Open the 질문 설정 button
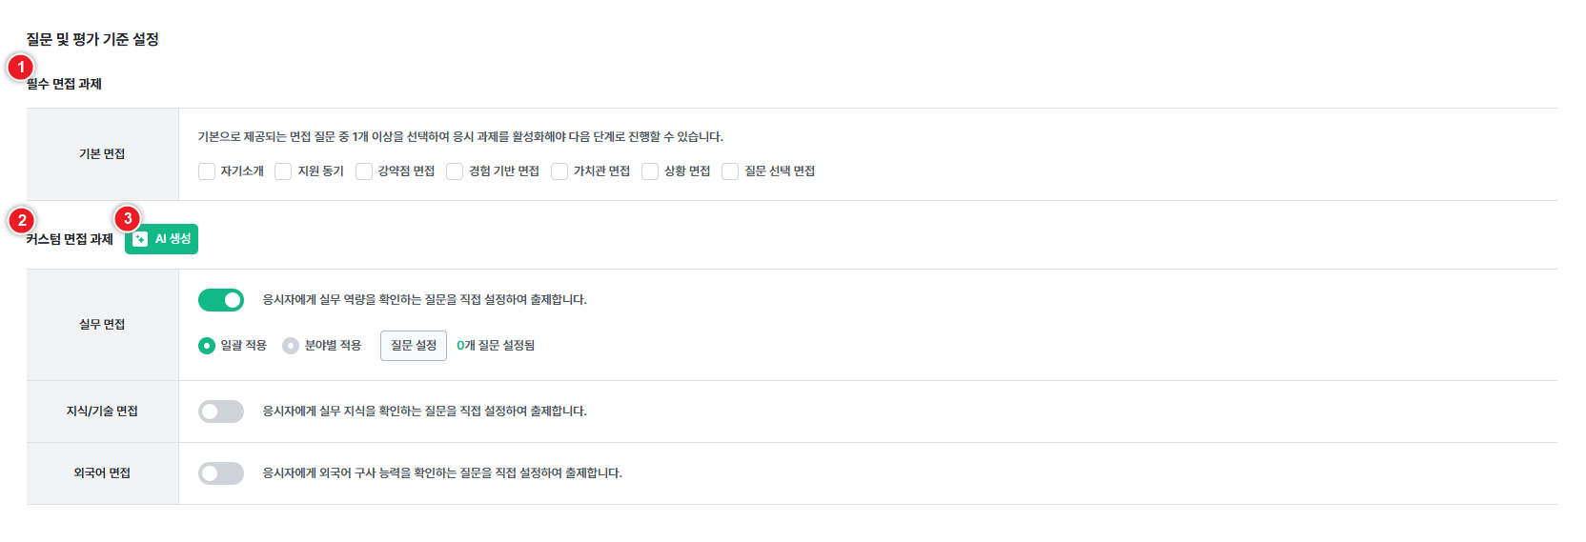Viewport: 1586px width, 542px height. (414, 346)
